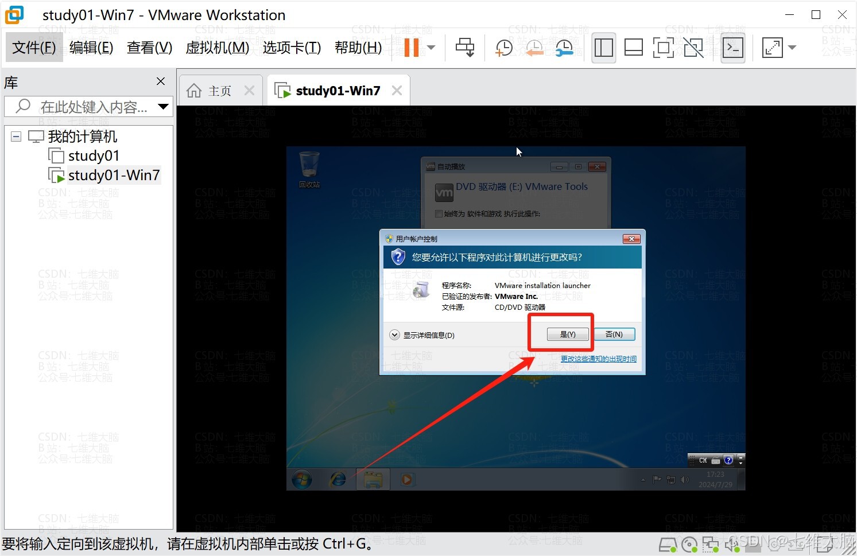
Task: Click the CH language bar indicator
Action: 703,460
